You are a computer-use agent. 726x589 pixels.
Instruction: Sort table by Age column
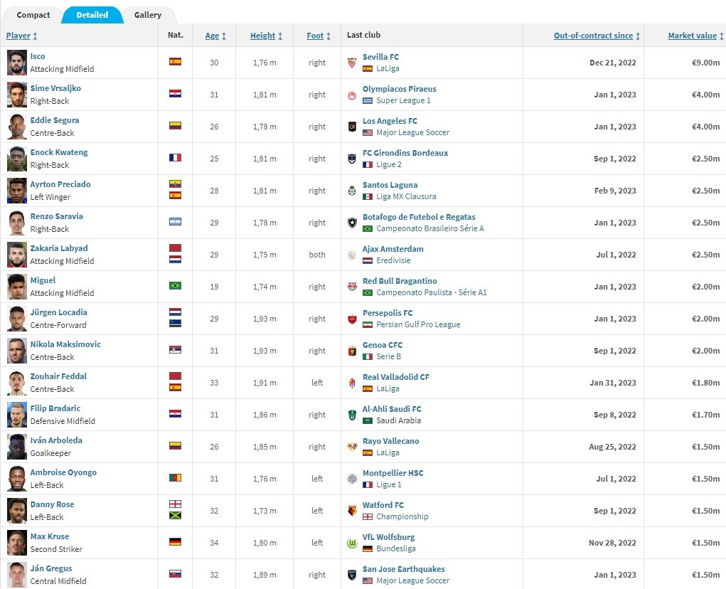(x=215, y=36)
